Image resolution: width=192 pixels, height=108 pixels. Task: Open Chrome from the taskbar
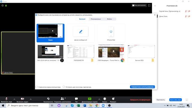[97, 105]
